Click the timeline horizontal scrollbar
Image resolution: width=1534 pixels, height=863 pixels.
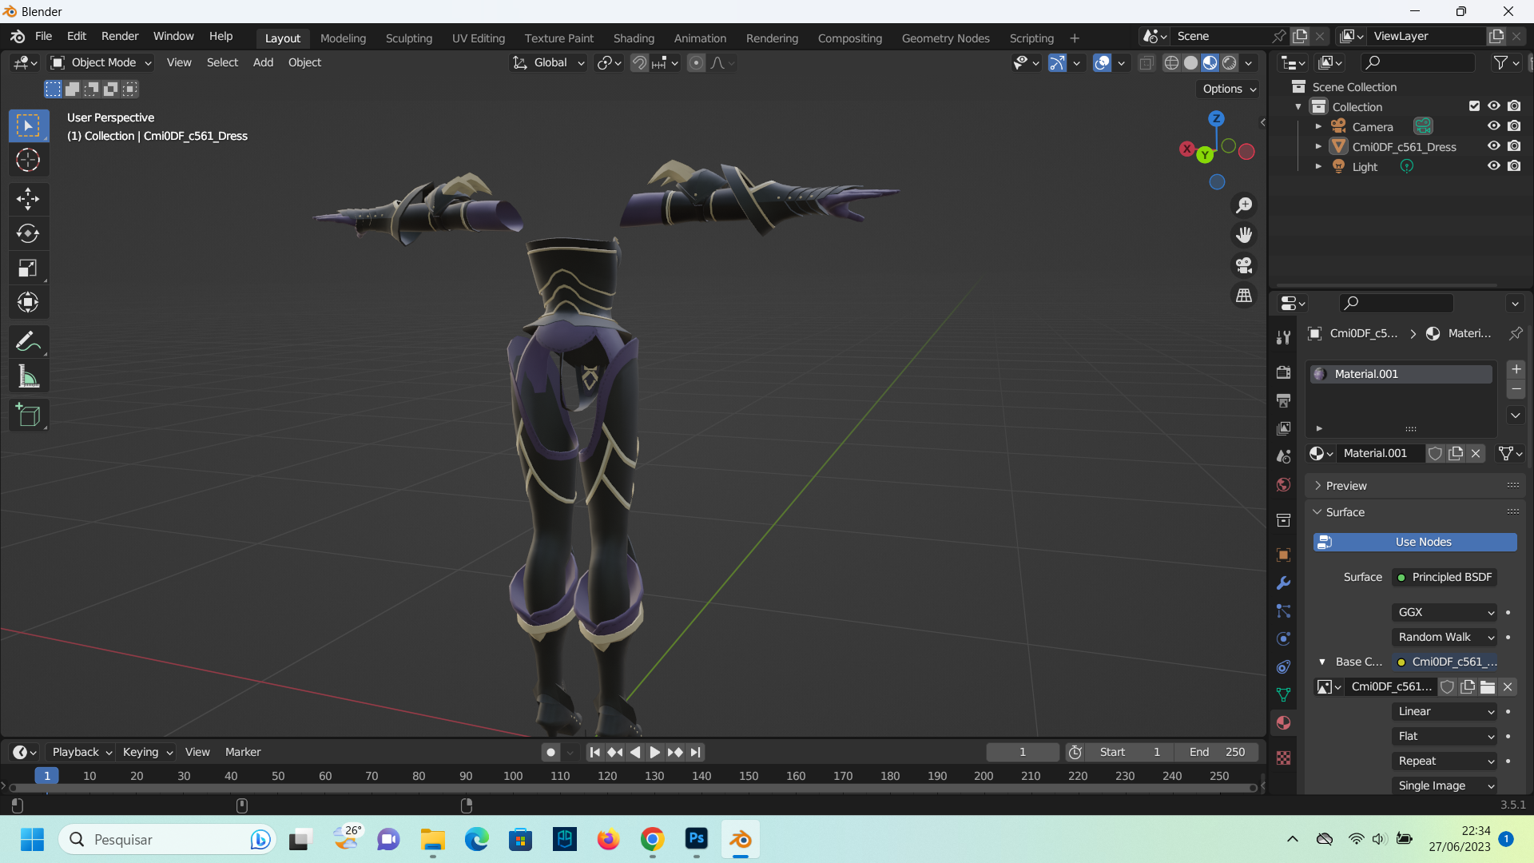(633, 788)
